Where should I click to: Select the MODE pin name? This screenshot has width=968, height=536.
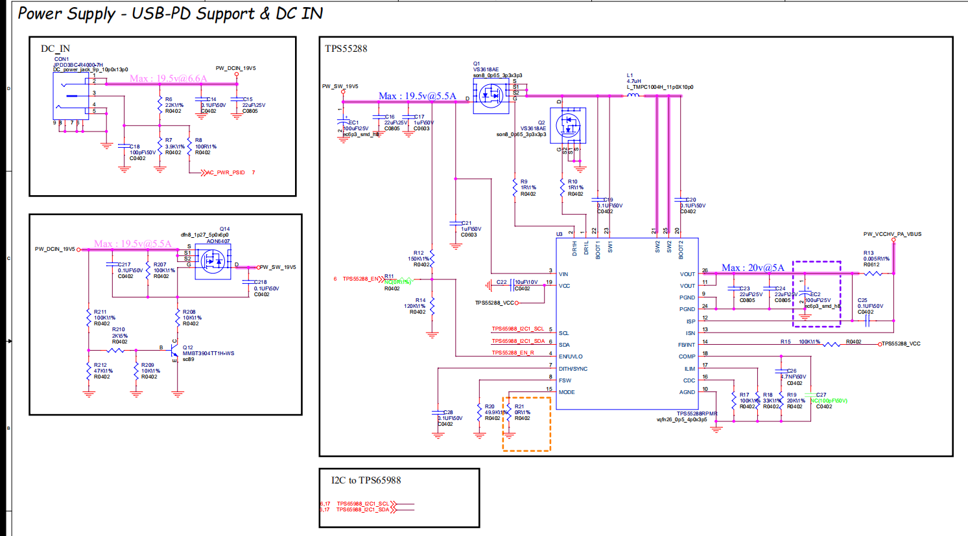point(567,392)
